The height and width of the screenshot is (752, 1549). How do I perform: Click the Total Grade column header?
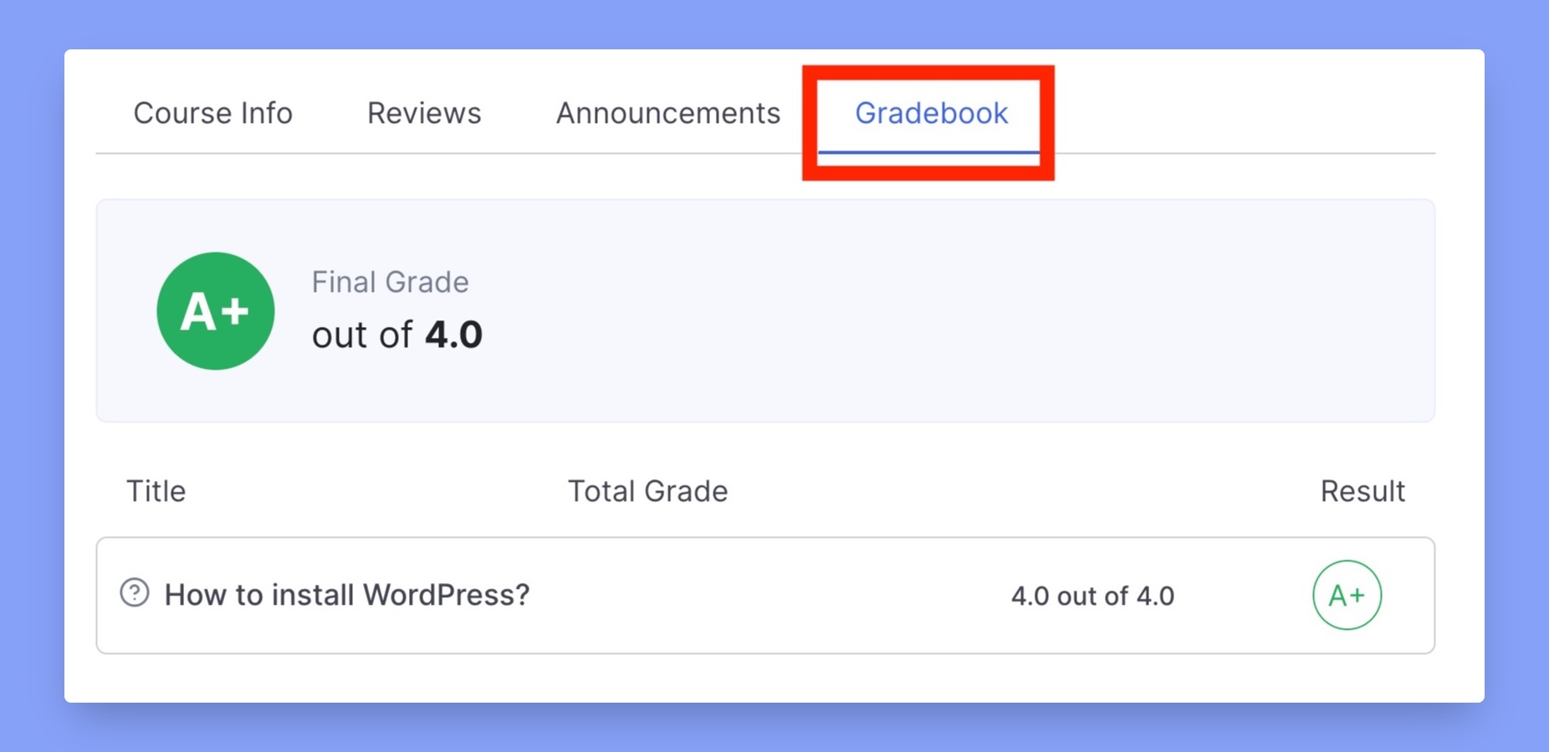tap(647, 491)
